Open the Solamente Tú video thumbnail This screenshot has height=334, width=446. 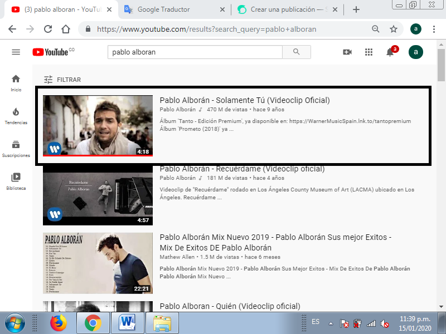pos(98,126)
